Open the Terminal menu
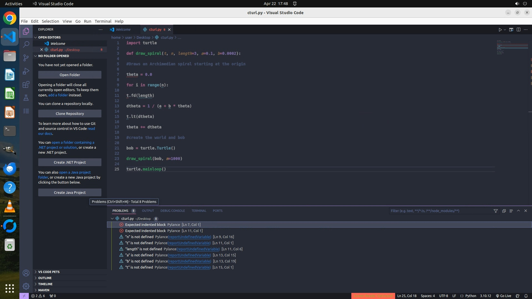The image size is (532, 299). point(103,21)
